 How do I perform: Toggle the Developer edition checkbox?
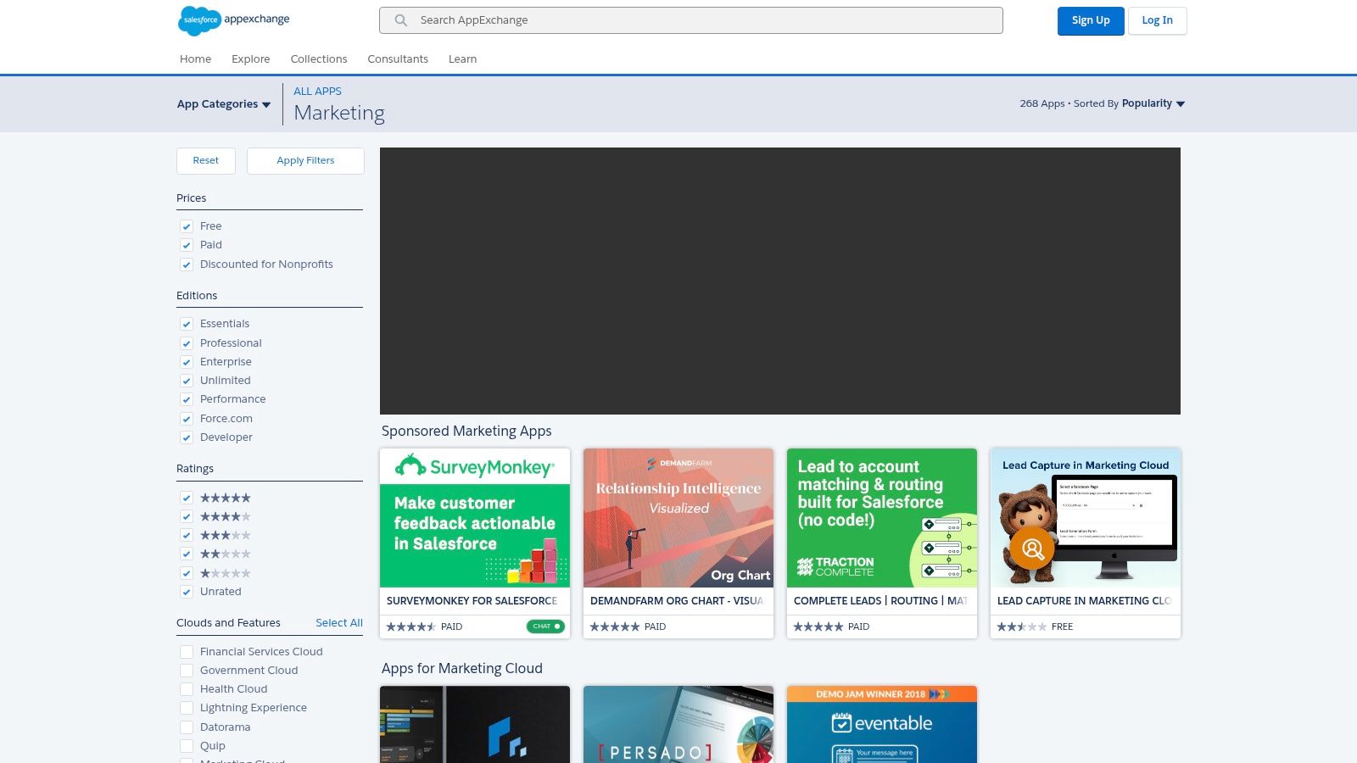click(x=187, y=437)
